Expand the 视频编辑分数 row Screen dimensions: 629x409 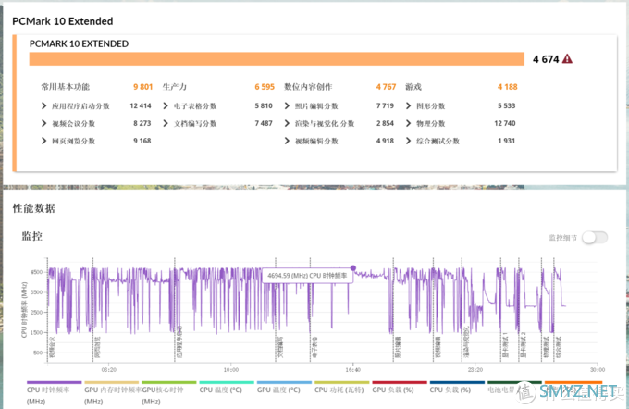pyautogui.click(x=287, y=141)
